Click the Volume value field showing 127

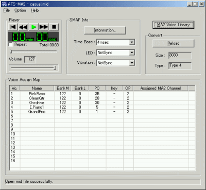pyautogui.click(x=30, y=59)
